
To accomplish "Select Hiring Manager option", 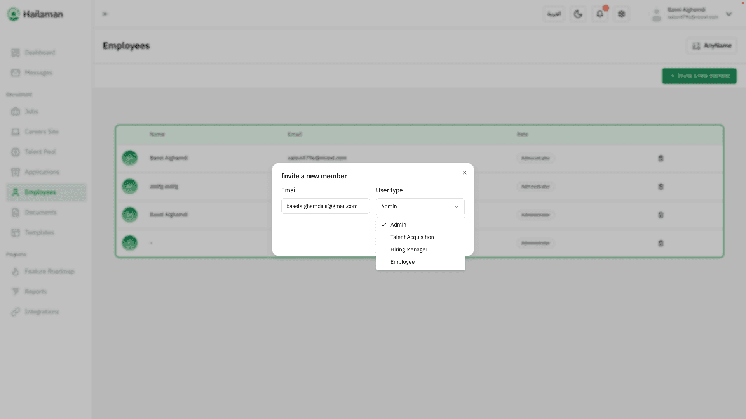I will pyautogui.click(x=408, y=249).
